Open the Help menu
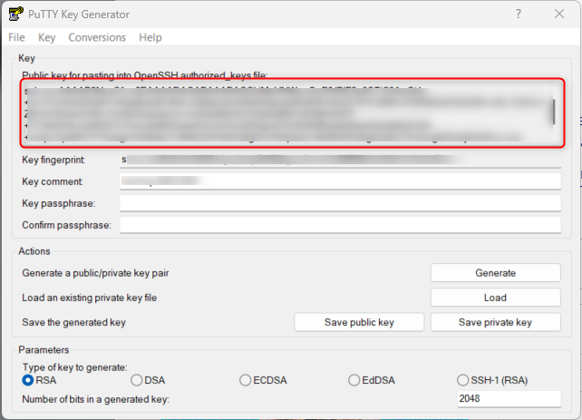 pos(150,37)
